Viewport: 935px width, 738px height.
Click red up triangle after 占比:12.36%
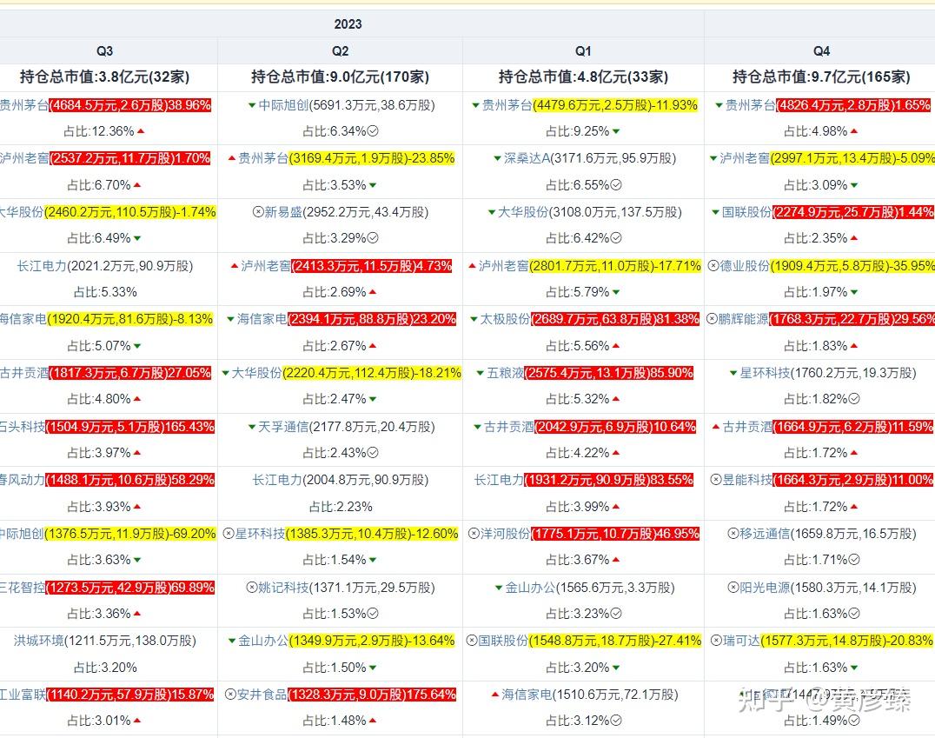pyautogui.click(x=141, y=130)
